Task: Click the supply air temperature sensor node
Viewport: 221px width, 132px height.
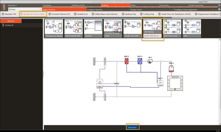Action: pos(161,61)
